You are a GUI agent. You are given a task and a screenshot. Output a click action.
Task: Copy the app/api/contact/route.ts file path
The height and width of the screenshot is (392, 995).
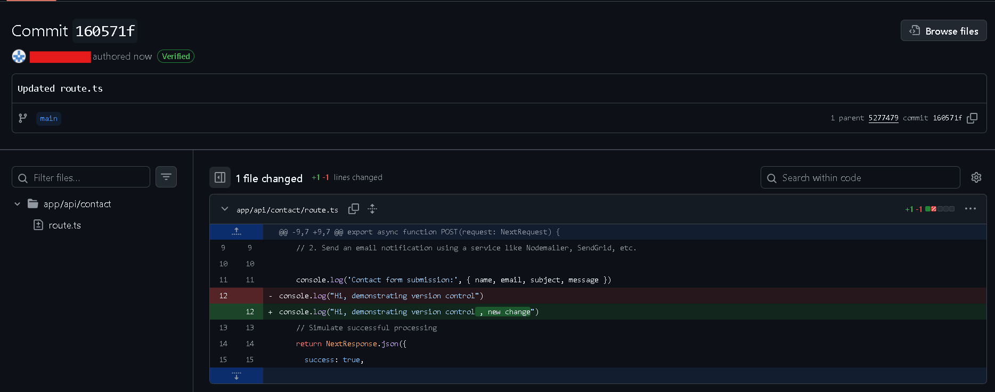(354, 209)
